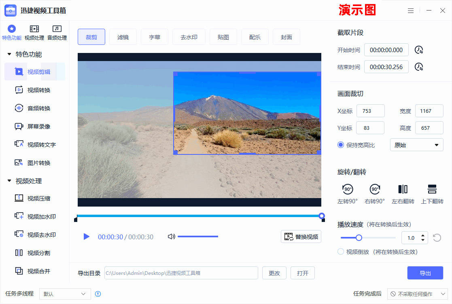Screen dimensions: 452x304
Task: Click the 迅捷视频工具箱 app logo
Action: click(11, 11)
